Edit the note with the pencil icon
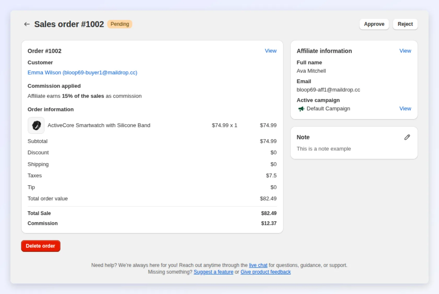Image resolution: width=439 pixels, height=294 pixels. click(407, 137)
